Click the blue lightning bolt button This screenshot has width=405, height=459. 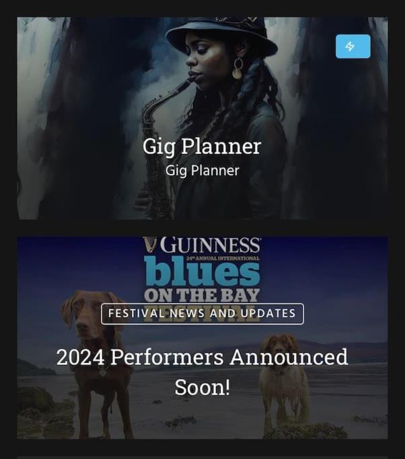click(x=353, y=46)
